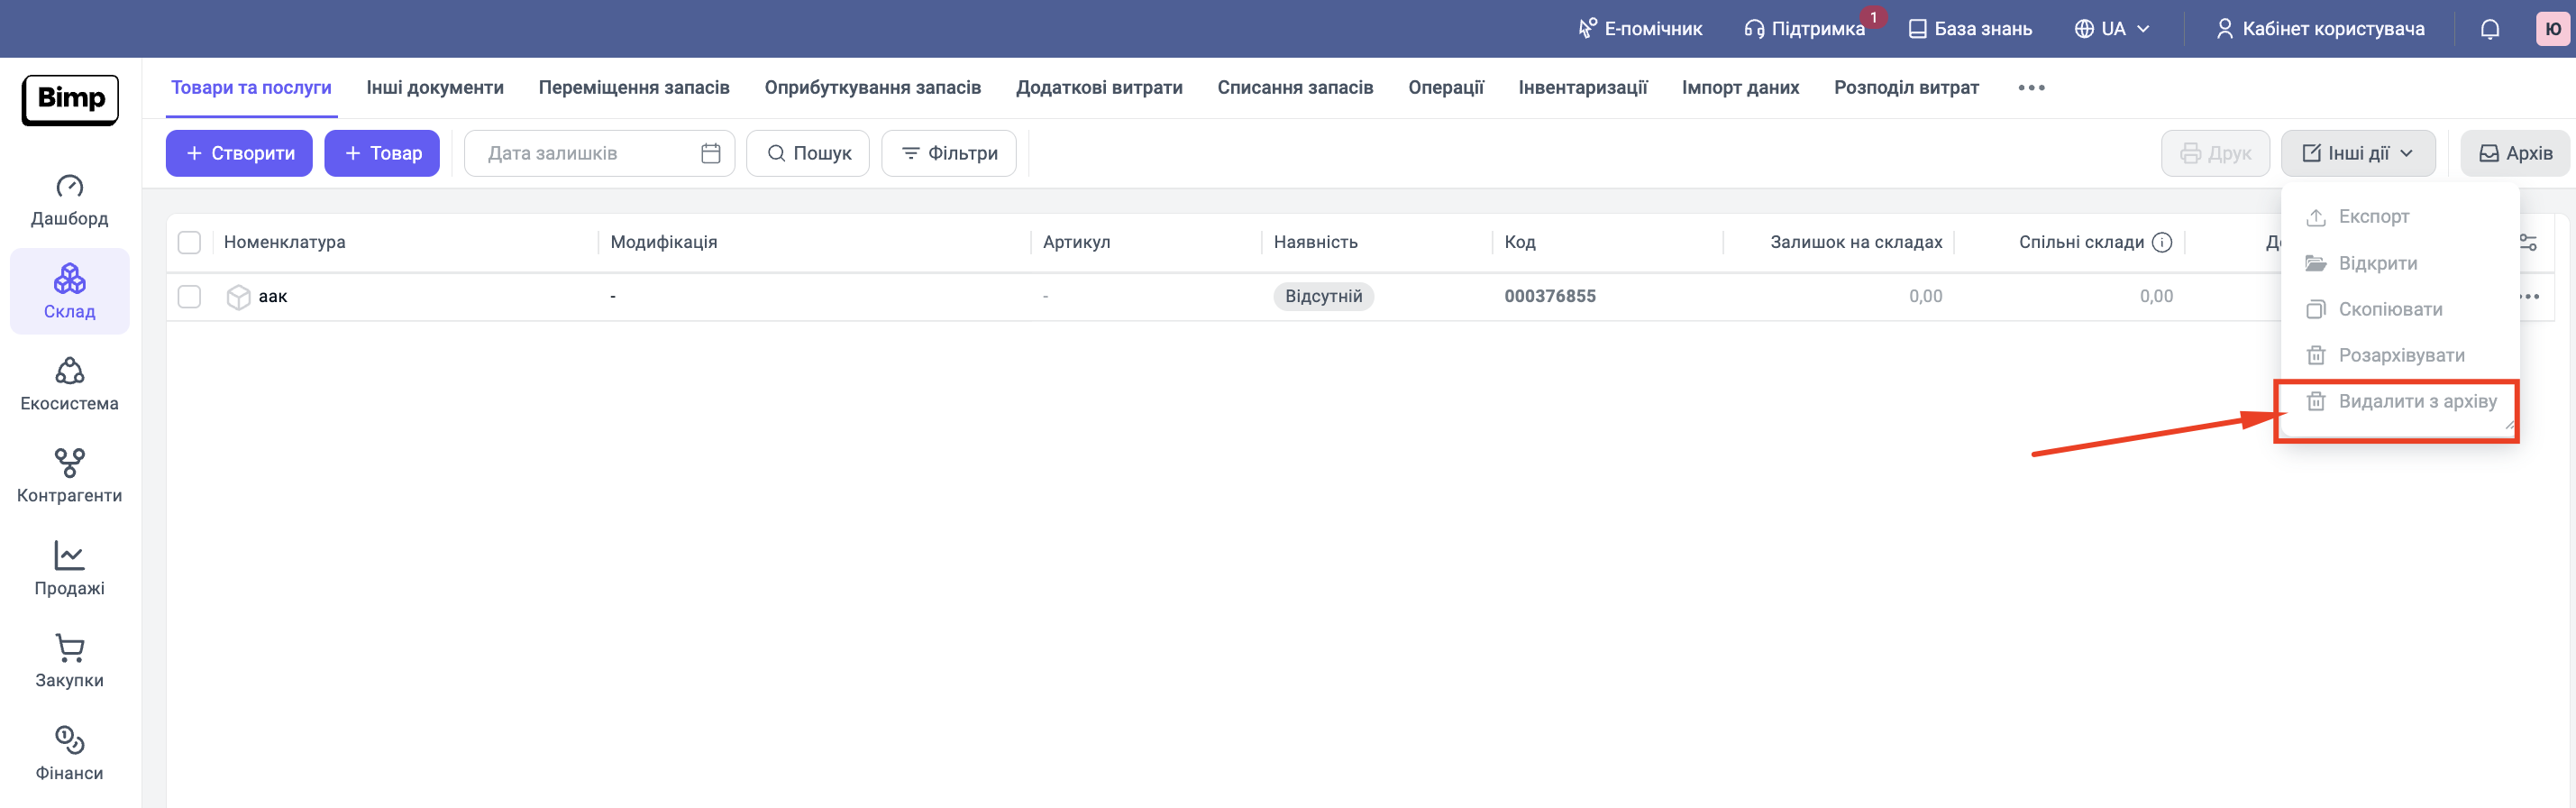
Task: Choose Видалити з архіву
Action: pos(2398,402)
